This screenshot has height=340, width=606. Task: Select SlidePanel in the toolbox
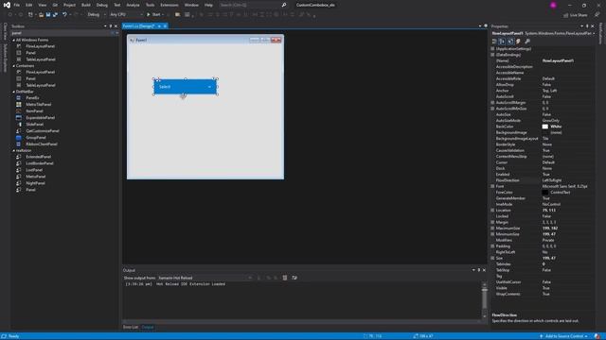coord(35,124)
